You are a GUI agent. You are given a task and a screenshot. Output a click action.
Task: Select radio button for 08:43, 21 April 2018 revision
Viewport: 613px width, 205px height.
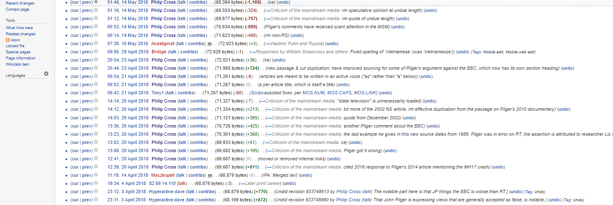[x=96, y=93]
